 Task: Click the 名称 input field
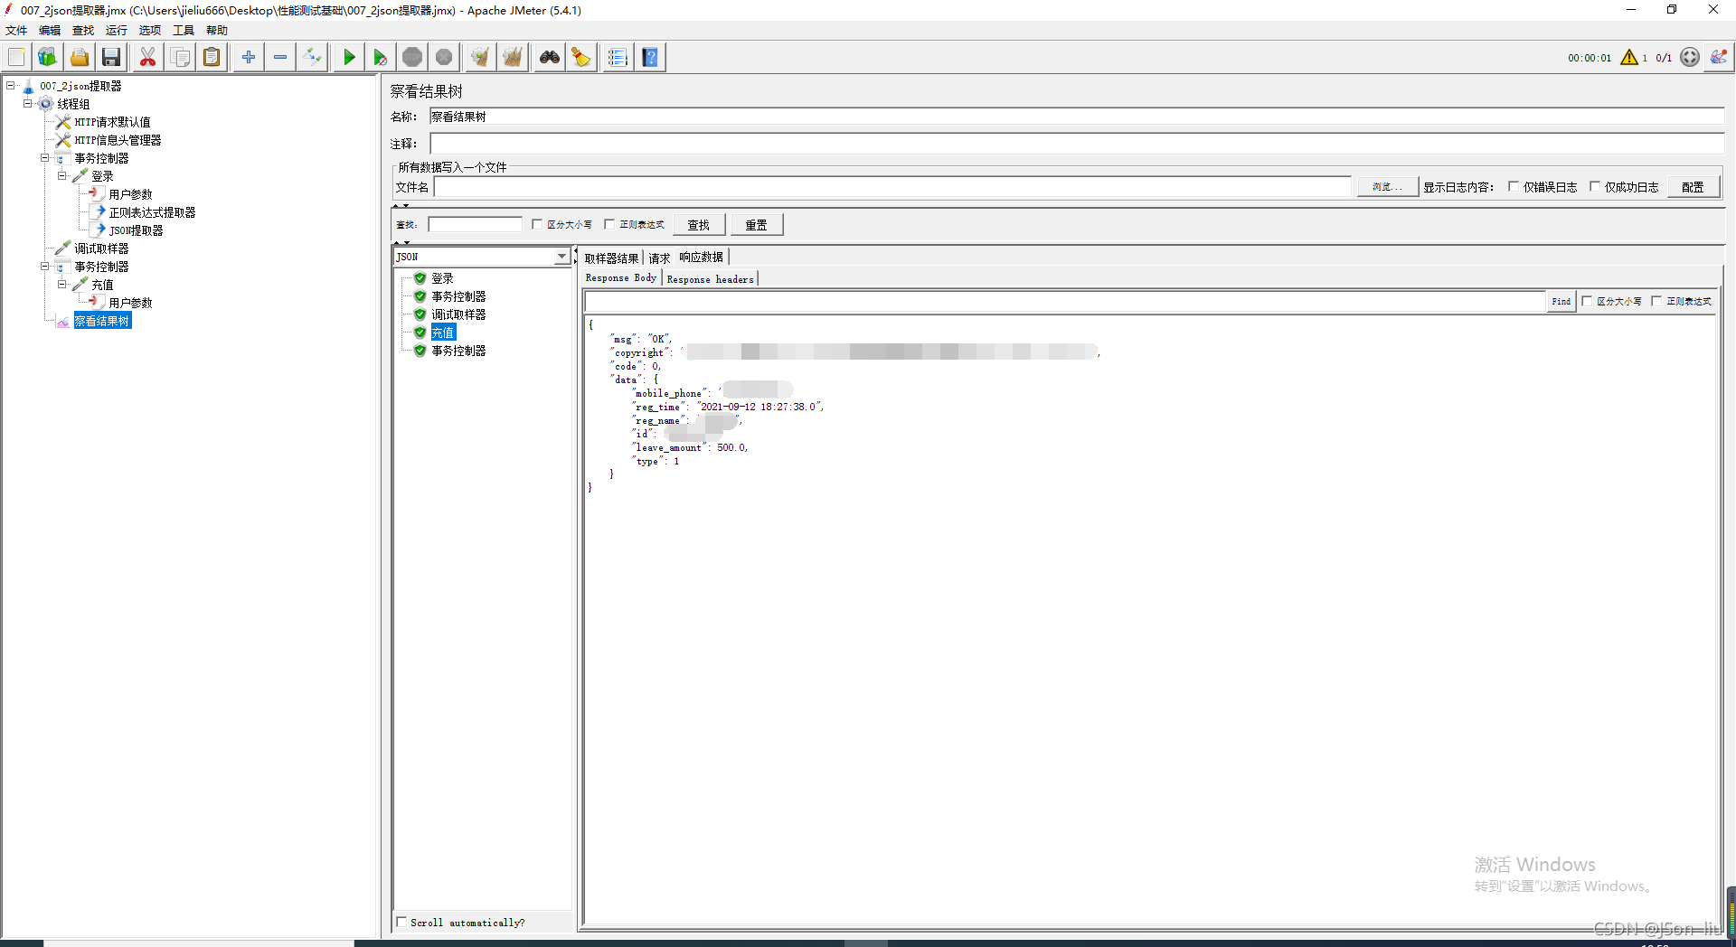(x=1077, y=117)
